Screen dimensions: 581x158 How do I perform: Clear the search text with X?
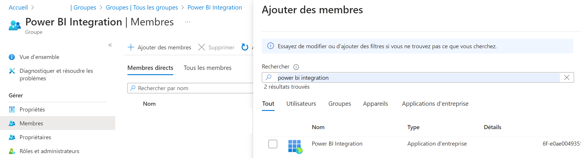(x=567, y=77)
